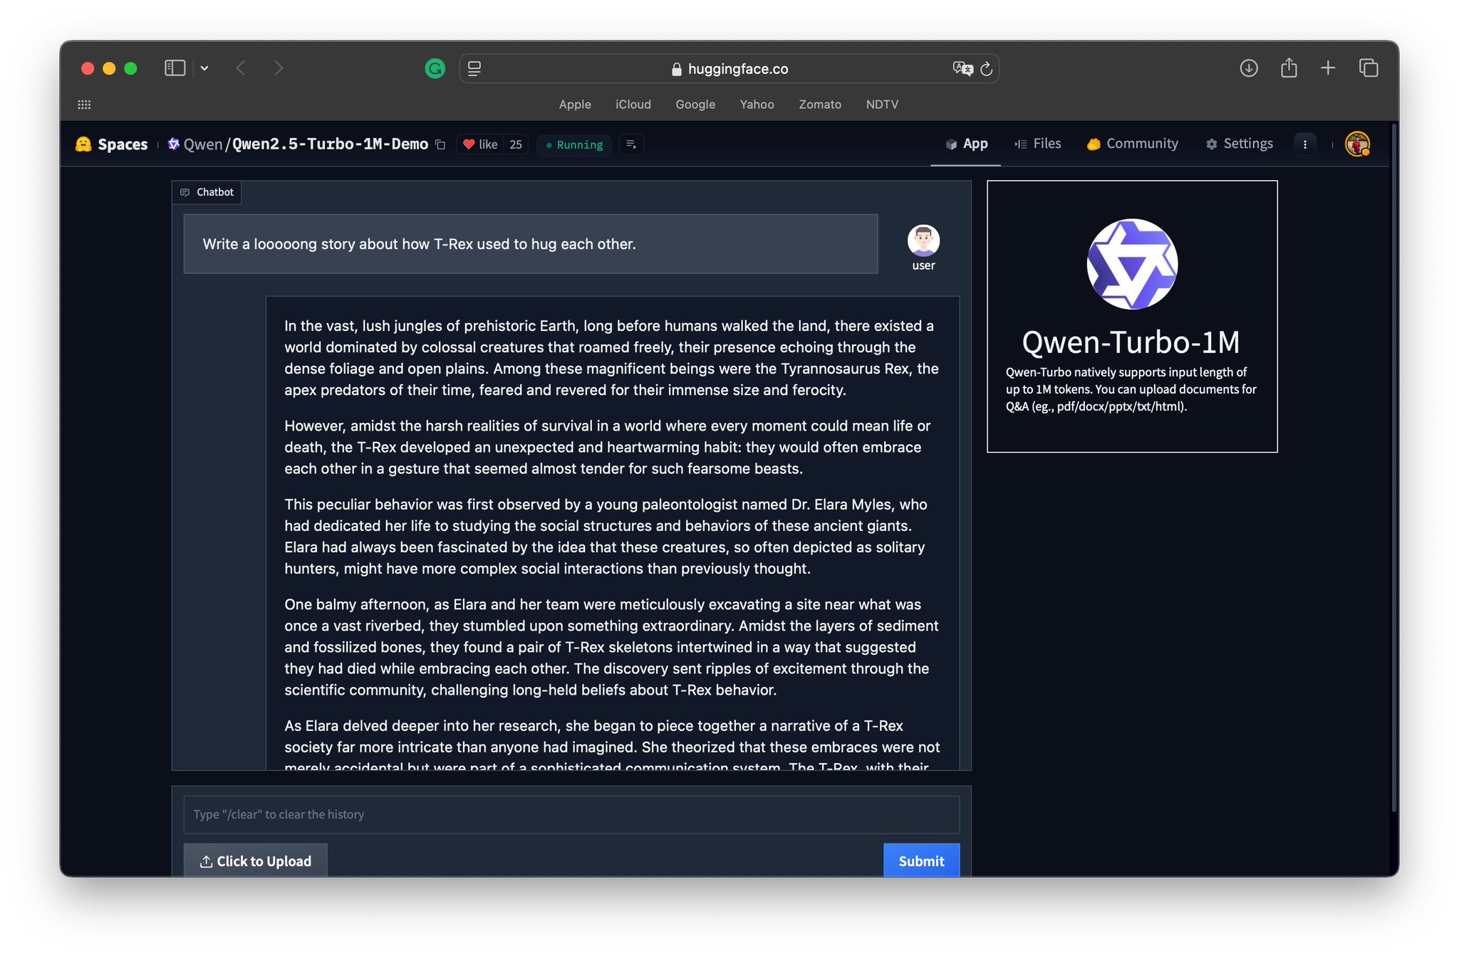
Task: Open the Apple bookmark
Action: [x=575, y=105]
